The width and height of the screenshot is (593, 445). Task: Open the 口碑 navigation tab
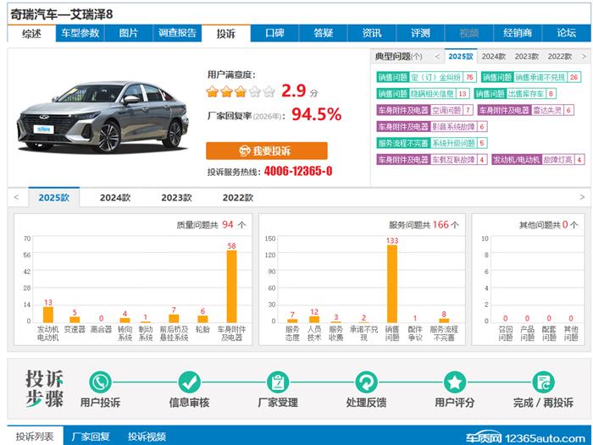[x=274, y=34]
